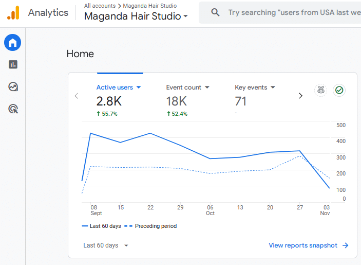Click the green checkmark data quality icon
Screen dimensions: 361x265
coord(339,90)
